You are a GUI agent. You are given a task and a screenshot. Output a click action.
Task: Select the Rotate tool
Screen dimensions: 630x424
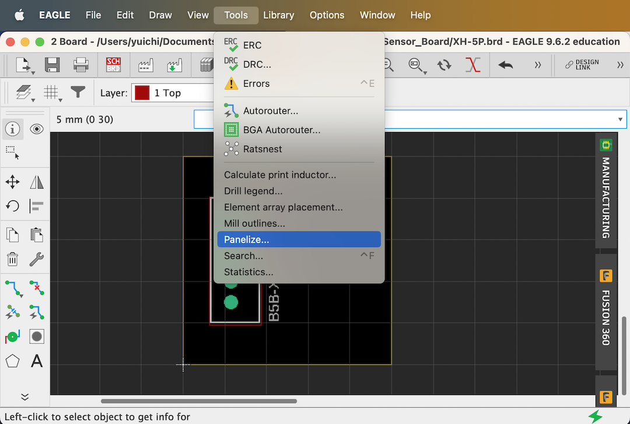coord(12,206)
